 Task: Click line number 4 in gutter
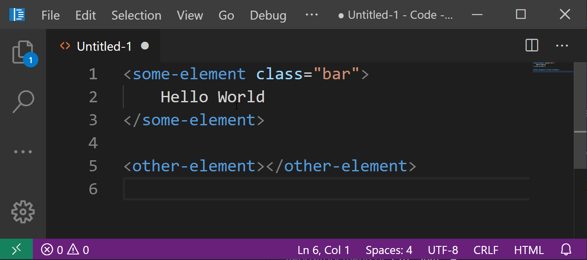coord(93,143)
